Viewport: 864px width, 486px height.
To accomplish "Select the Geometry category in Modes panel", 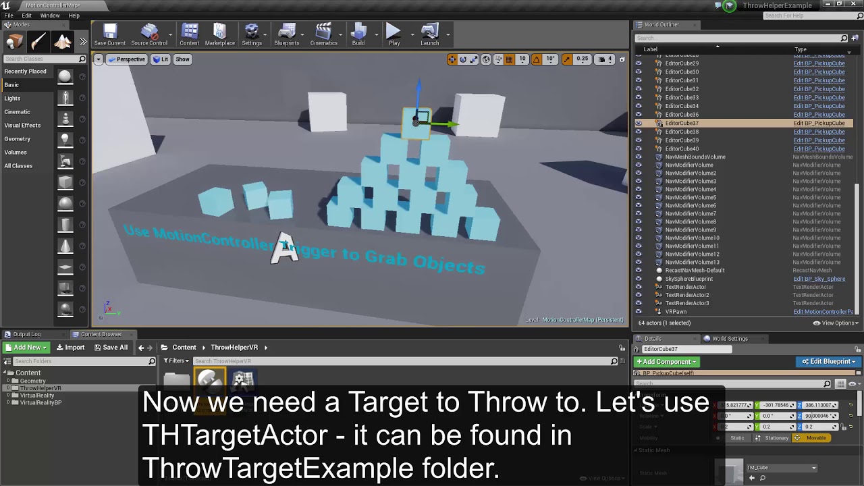I will click(18, 139).
